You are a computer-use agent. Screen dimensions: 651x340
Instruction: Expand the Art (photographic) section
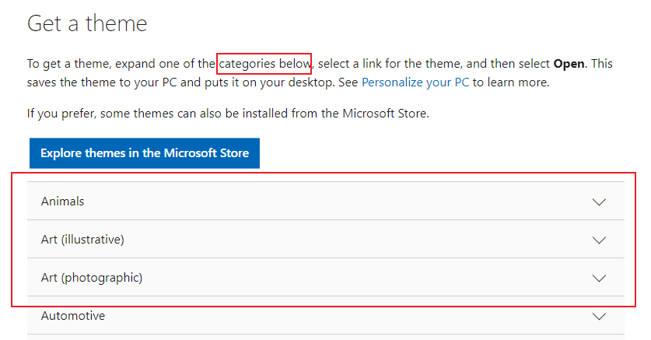coord(311,278)
